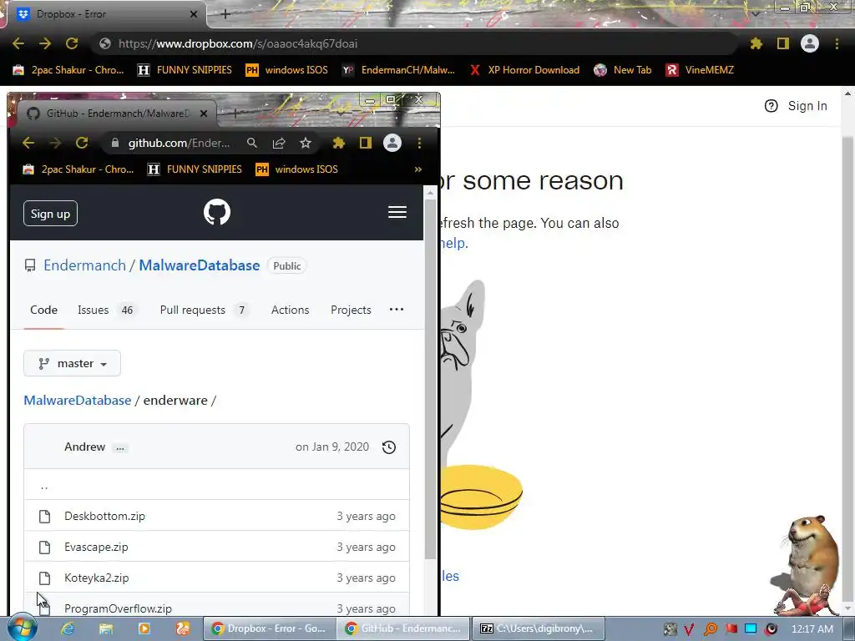The width and height of the screenshot is (855, 641).
Task: Open Deskbottom.zip file
Action: click(x=104, y=516)
